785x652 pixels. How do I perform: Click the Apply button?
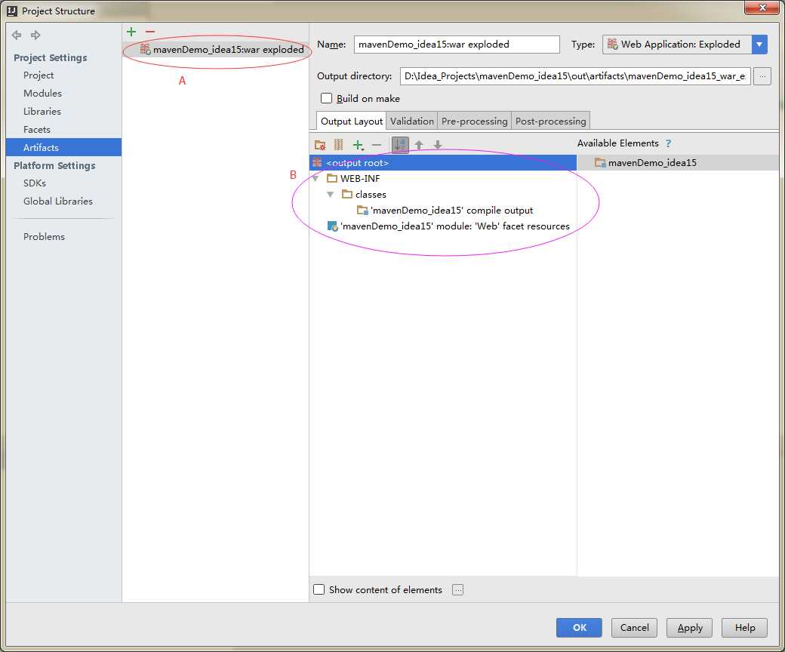click(689, 628)
